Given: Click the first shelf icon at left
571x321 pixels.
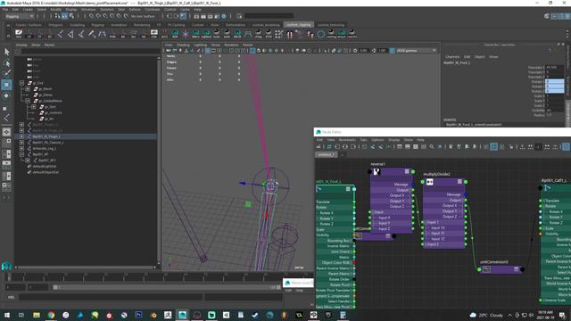Looking at the screenshot, I should (19, 34).
